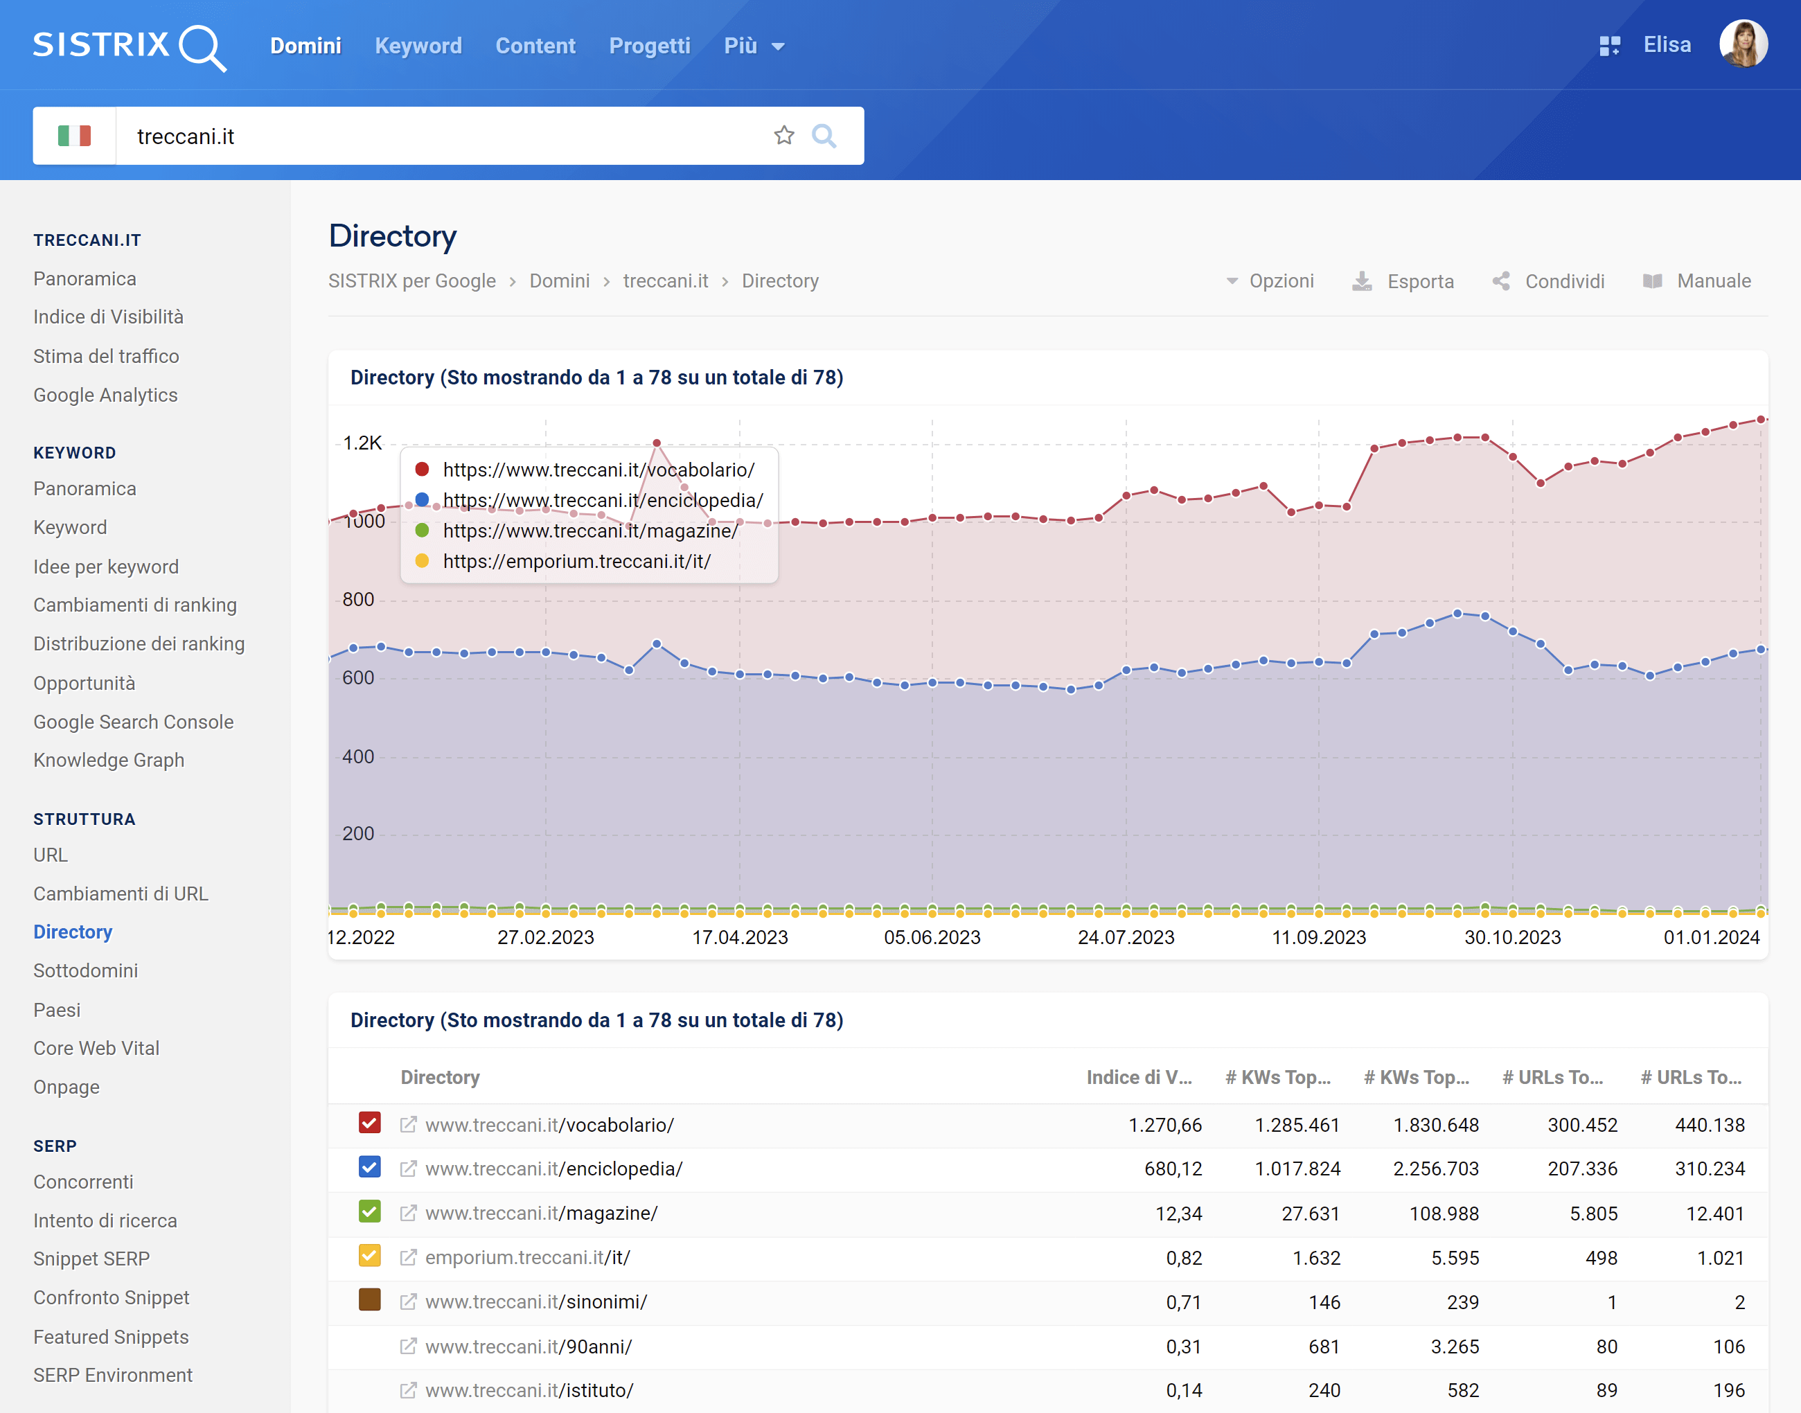Click the green magazine legend dot
This screenshot has width=1801, height=1413.
(x=422, y=531)
